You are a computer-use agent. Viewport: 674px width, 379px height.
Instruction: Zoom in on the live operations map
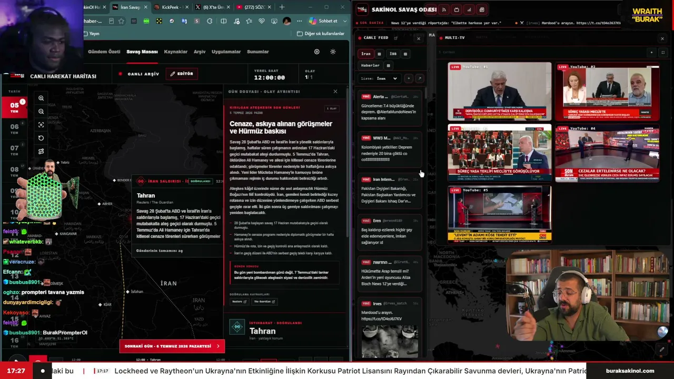pos(41,98)
